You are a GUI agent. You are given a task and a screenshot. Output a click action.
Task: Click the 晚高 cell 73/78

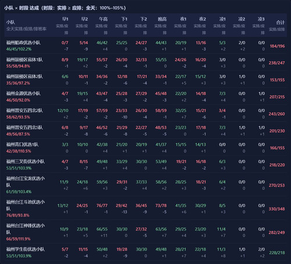(x=161, y=205)
